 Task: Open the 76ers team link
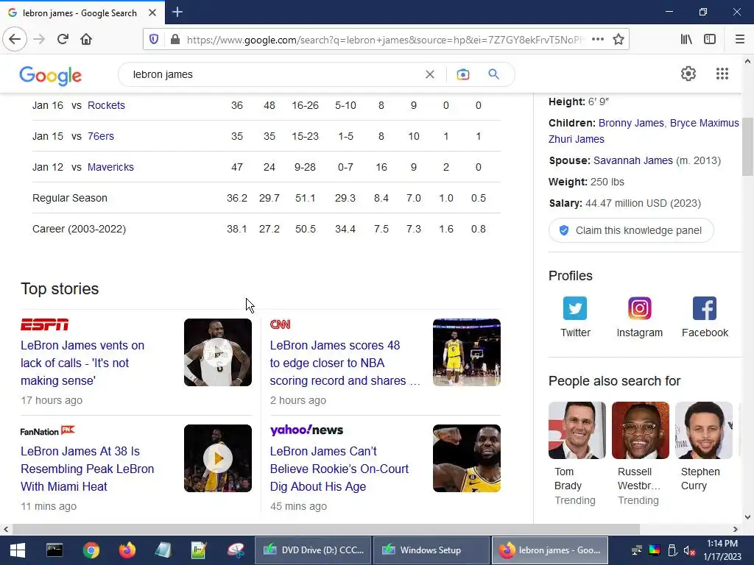coord(100,136)
